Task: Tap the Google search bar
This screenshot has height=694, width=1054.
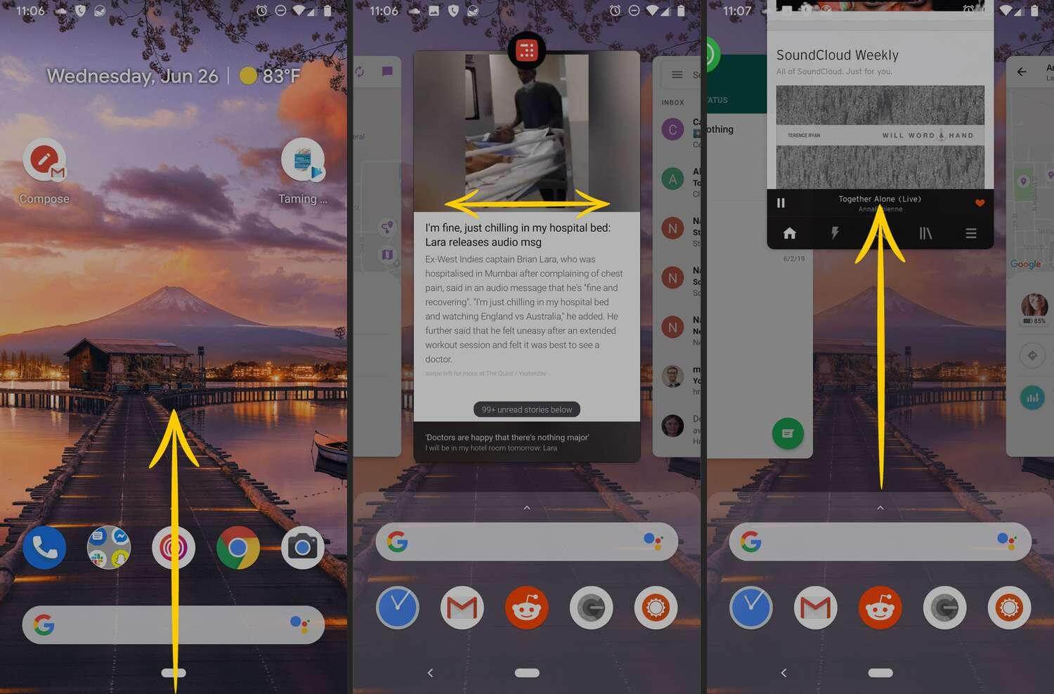Action: pyautogui.click(x=172, y=624)
